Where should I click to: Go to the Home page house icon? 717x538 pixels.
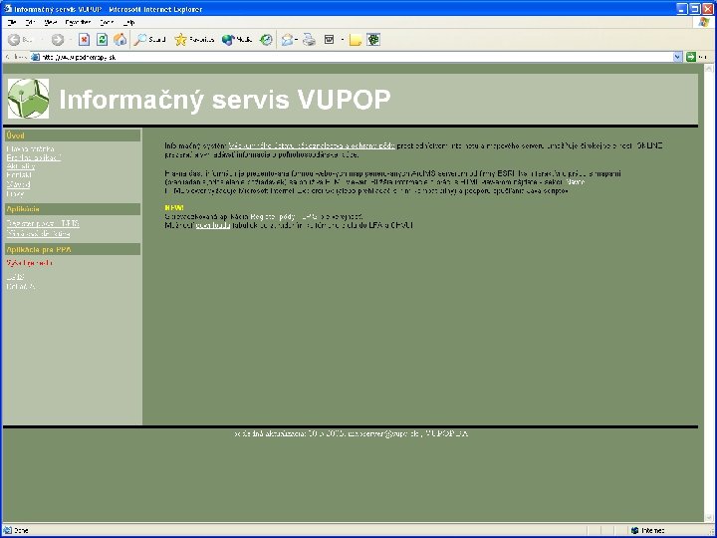[x=119, y=40]
